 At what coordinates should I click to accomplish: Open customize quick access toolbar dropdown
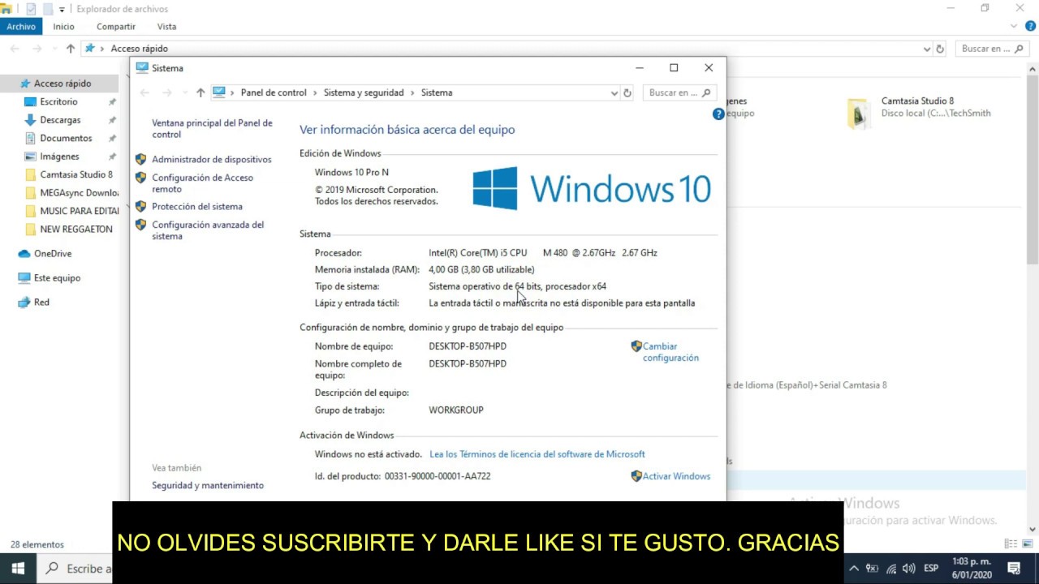tap(62, 10)
